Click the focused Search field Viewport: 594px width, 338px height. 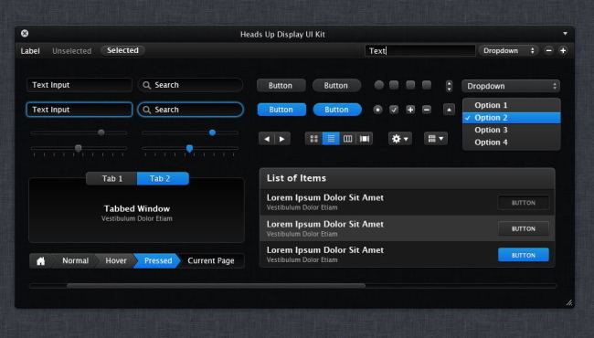point(191,110)
